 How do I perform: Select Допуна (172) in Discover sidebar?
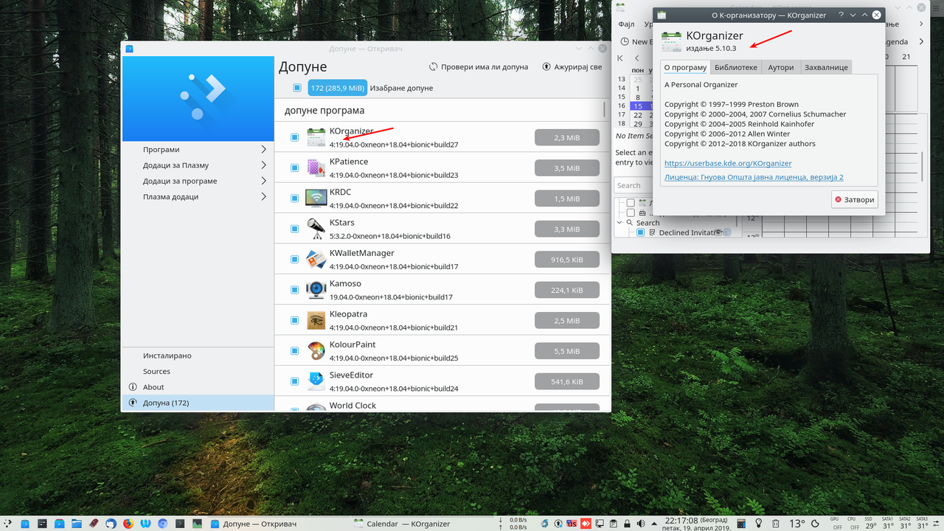click(198, 403)
